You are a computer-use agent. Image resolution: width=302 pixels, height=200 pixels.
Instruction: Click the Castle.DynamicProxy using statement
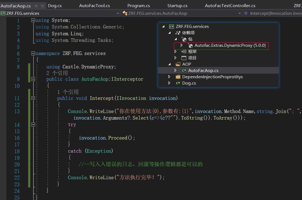(81, 67)
